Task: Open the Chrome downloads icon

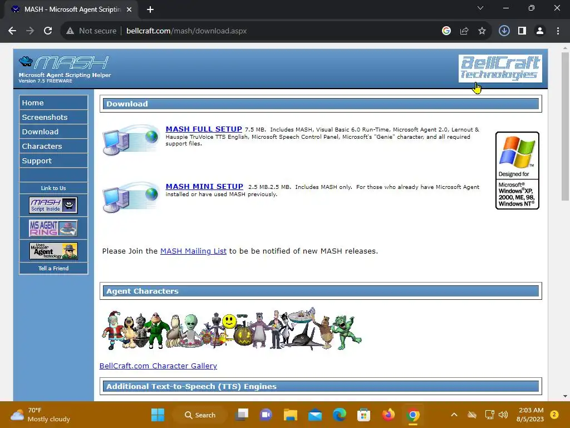Action: pos(504,31)
